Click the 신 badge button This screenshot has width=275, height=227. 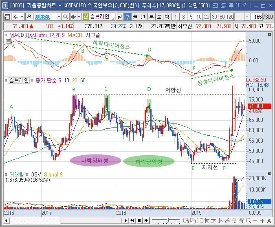86,17
